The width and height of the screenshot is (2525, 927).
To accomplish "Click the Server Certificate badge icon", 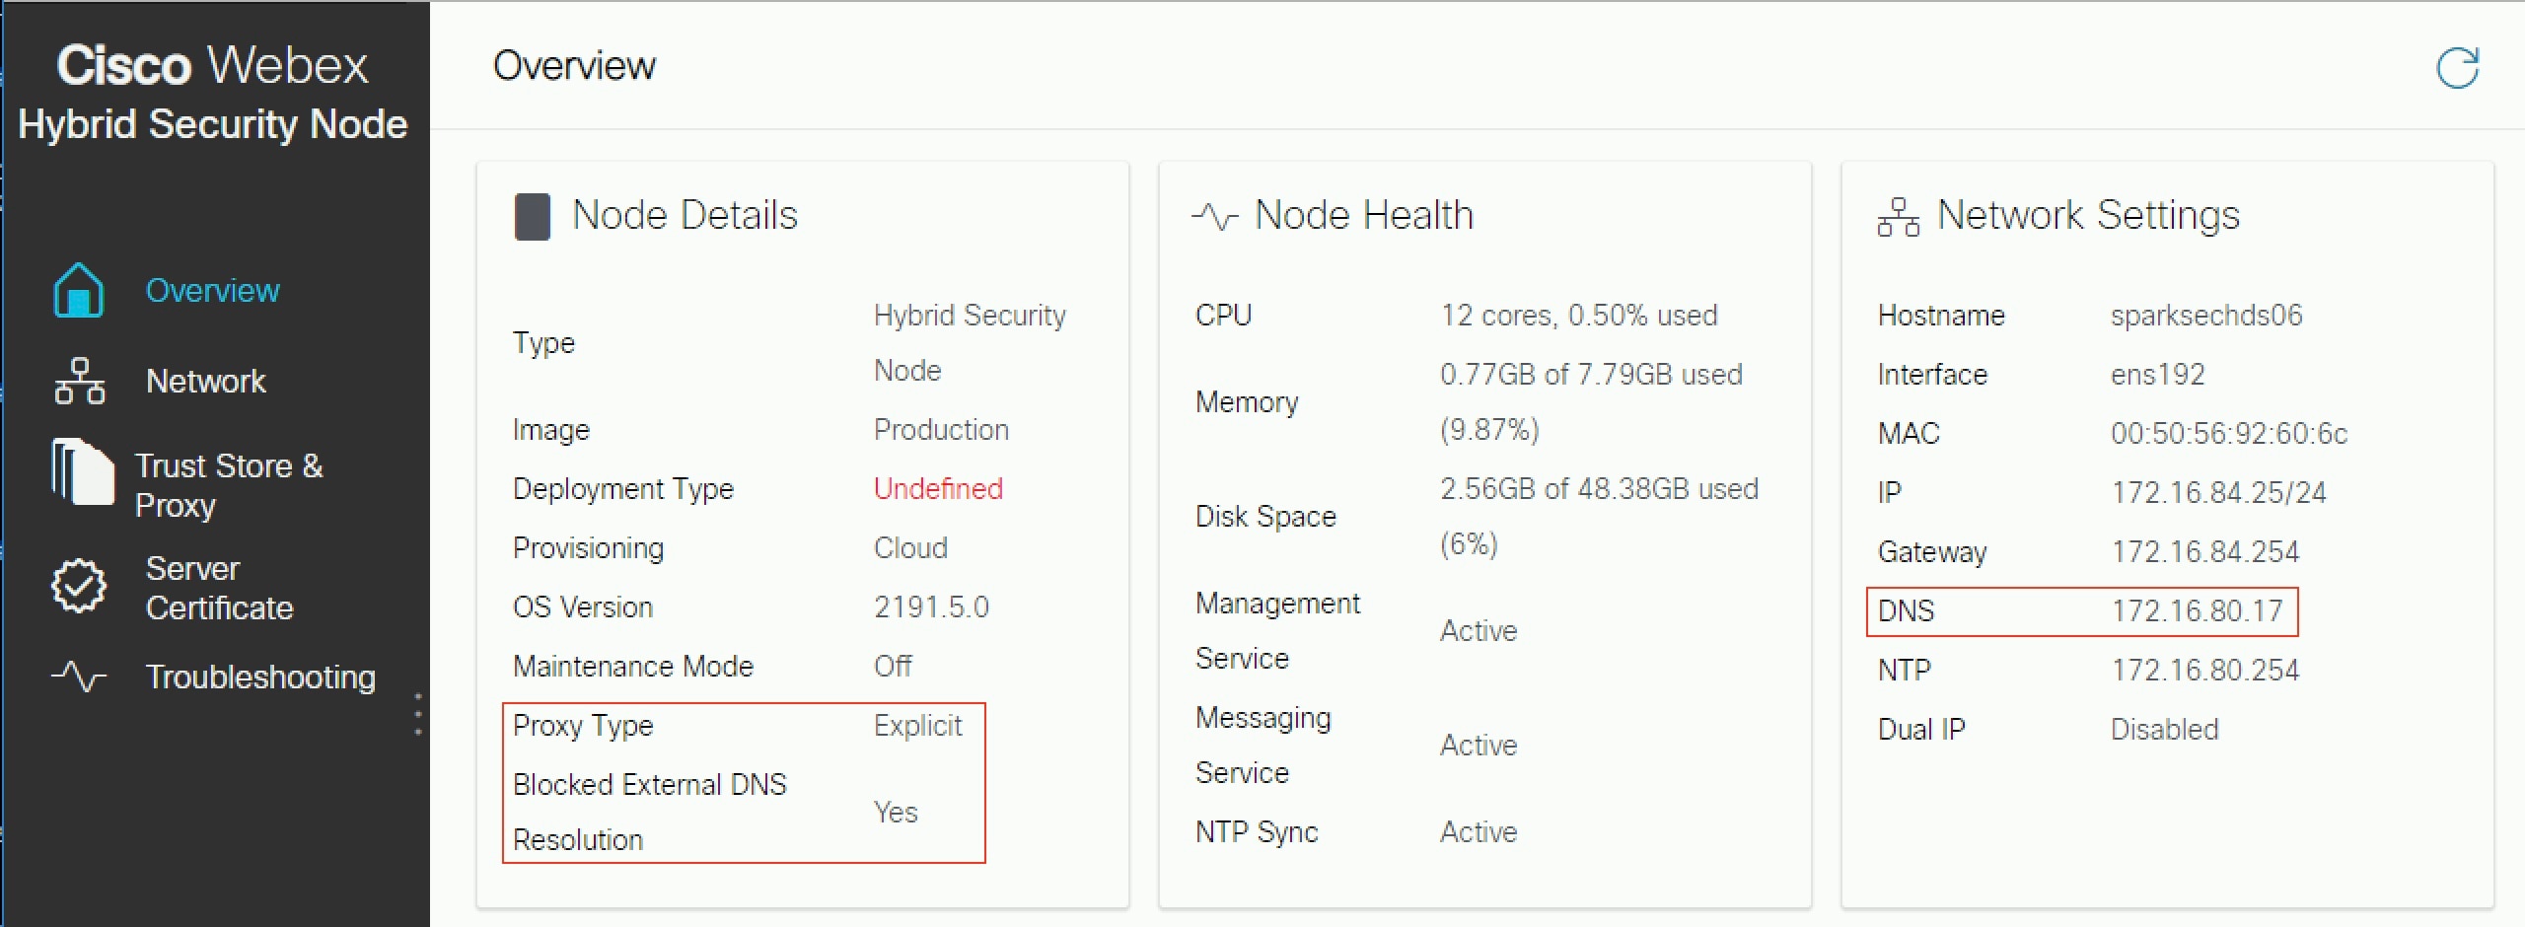I will coord(79,586).
